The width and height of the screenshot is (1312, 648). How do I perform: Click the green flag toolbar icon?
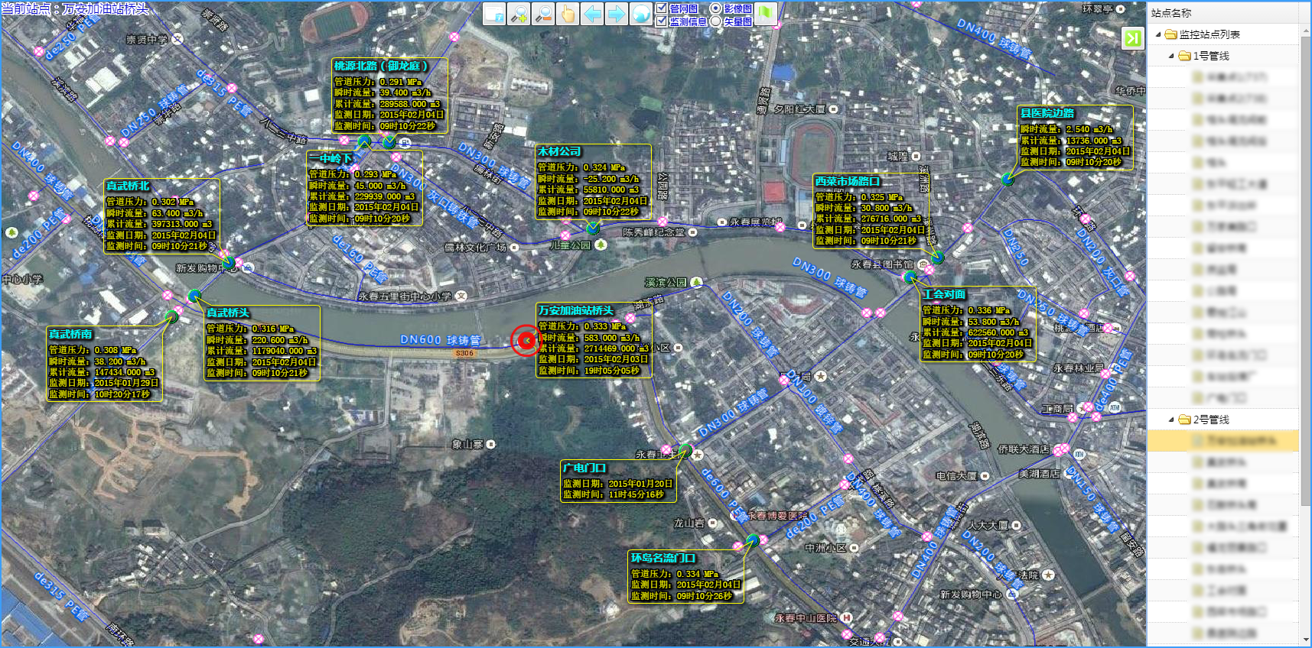click(x=766, y=14)
